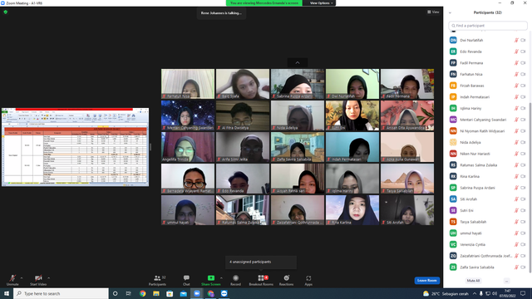Open the View Options dropdown
Image resolution: width=532 pixels, height=299 pixels.
click(321, 3)
